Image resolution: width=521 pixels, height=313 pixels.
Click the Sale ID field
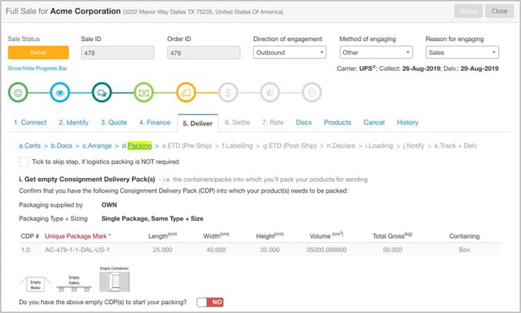coord(117,53)
